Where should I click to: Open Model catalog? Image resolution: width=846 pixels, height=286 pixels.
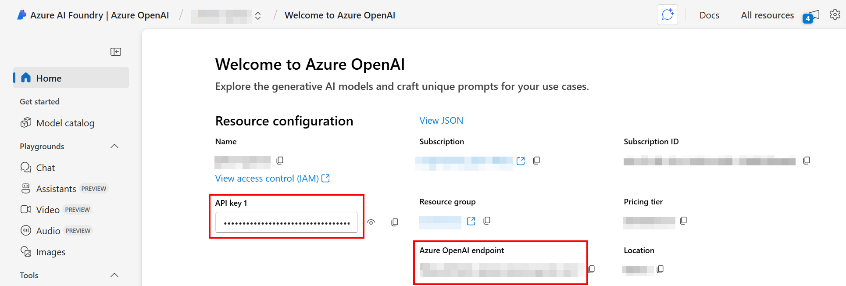point(57,123)
